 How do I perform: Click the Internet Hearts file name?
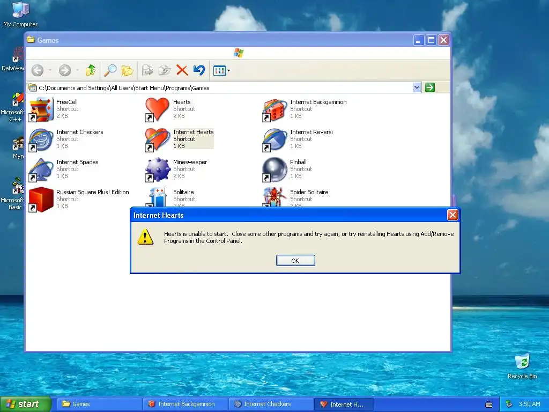(x=193, y=132)
